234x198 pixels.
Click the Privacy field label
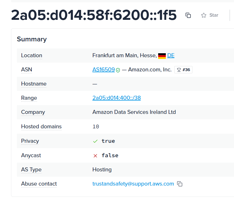[30, 141]
